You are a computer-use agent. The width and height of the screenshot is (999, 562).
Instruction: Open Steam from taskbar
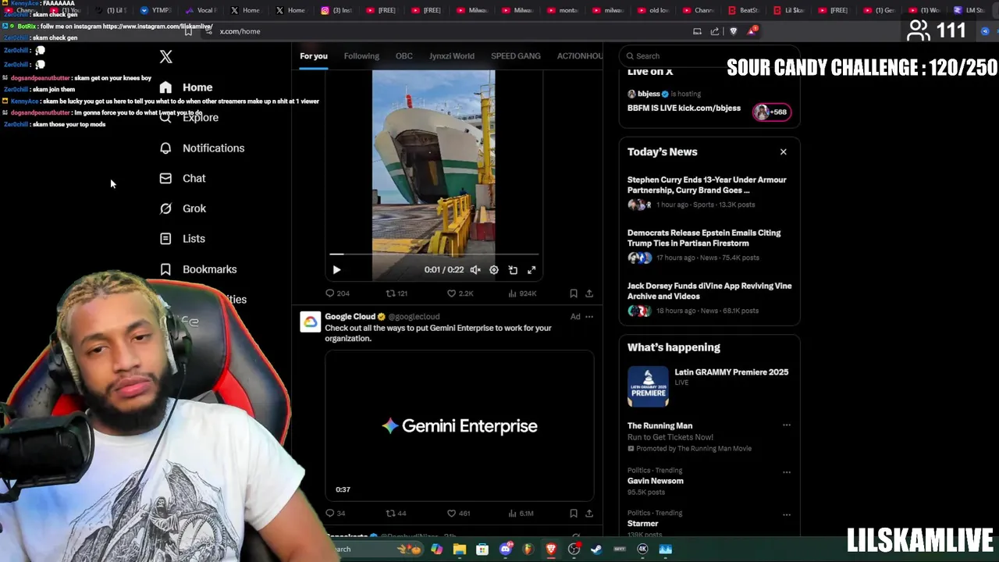click(x=596, y=549)
